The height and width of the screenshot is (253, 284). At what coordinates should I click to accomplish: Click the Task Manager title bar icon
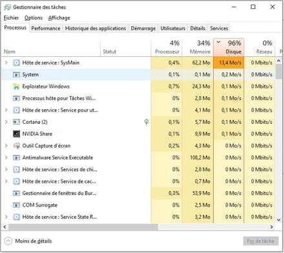(7, 7)
